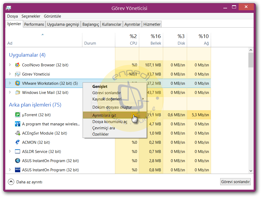
Task: Close the Görev Yöneticisi window
Action: (x=246, y=7)
